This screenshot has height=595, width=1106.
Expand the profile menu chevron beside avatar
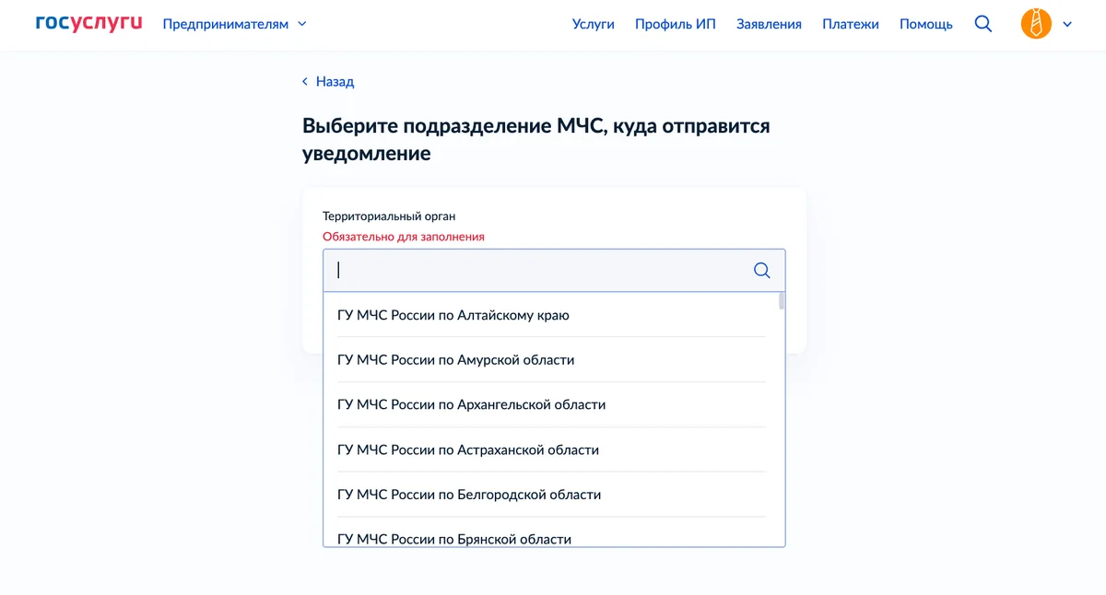coord(1067,25)
